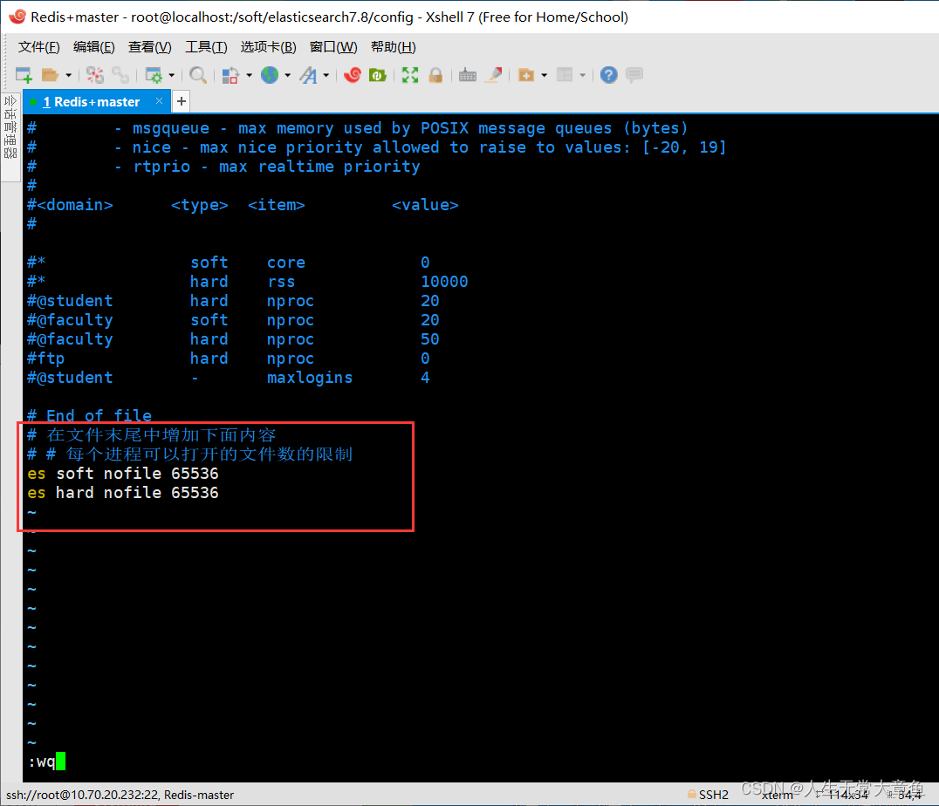Screen dimensions: 939x806
Task: Open the Find search icon
Action: point(197,75)
